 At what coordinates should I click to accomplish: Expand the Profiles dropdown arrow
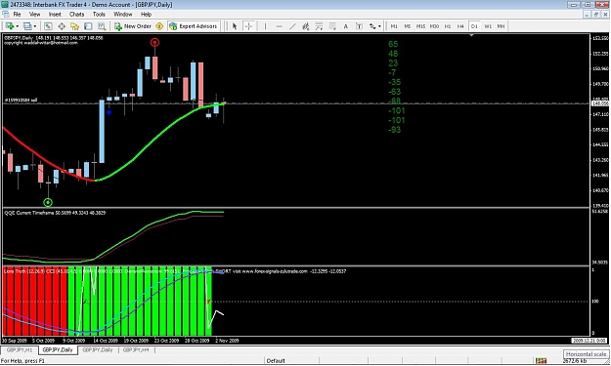(x=35, y=26)
